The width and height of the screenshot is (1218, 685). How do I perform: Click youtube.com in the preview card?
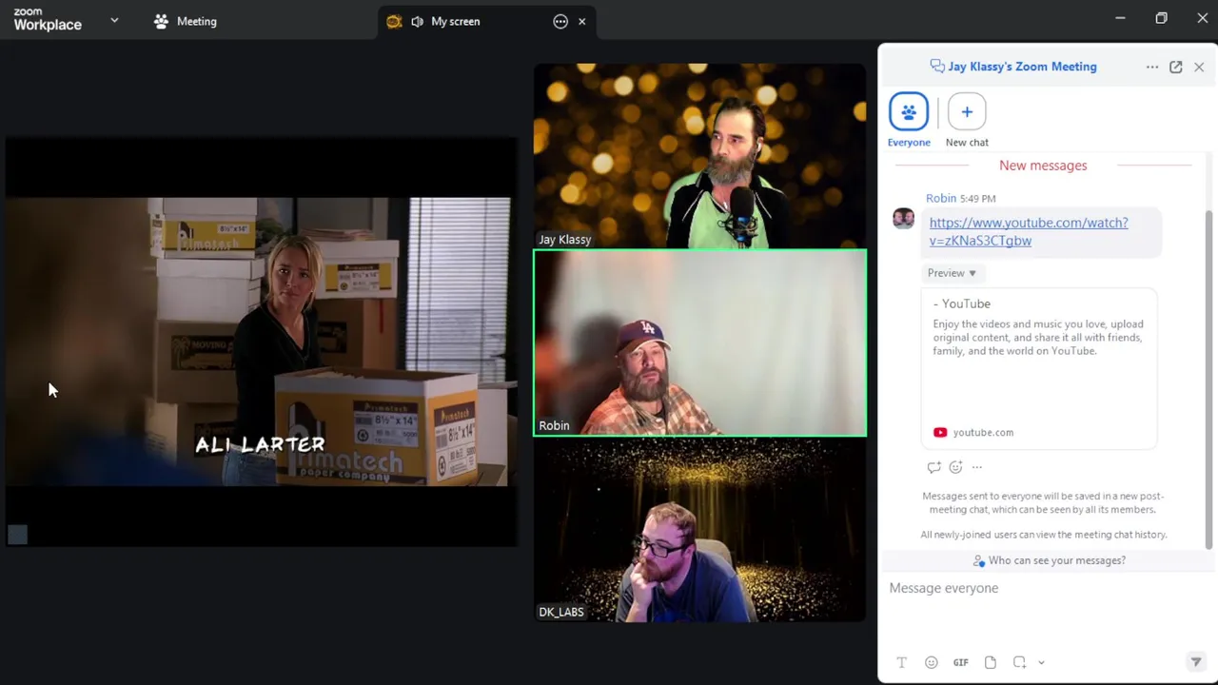coord(983,432)
